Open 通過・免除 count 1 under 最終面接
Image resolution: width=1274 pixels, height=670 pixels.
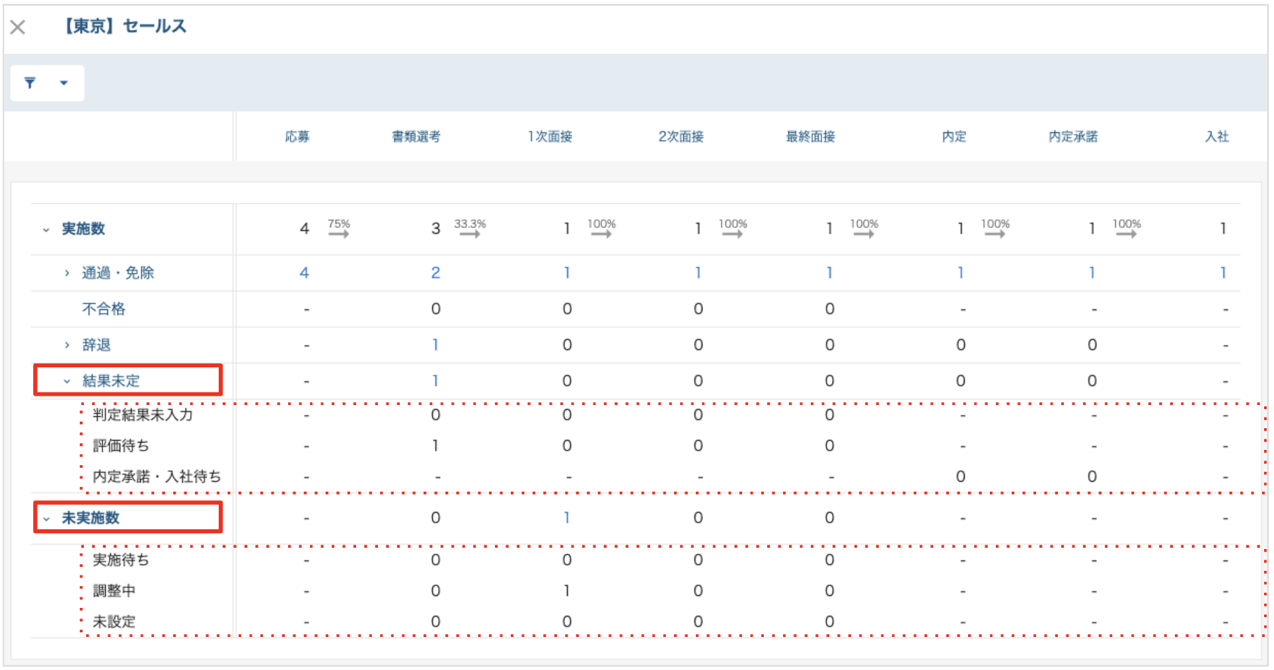coord(829,273)
